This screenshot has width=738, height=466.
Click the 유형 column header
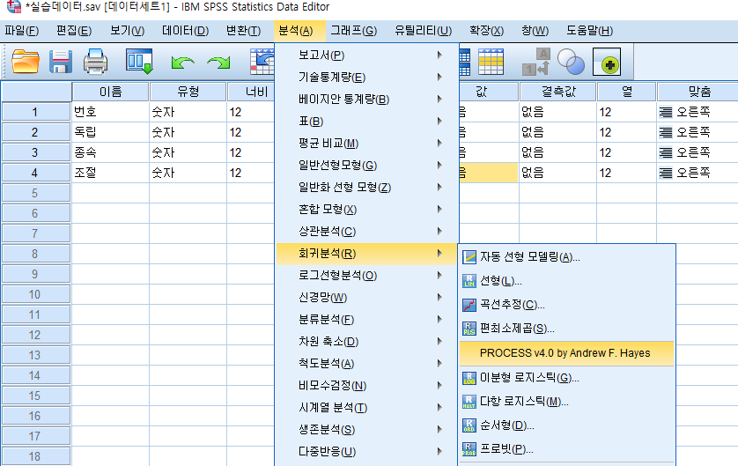click(x=188, y=92)
